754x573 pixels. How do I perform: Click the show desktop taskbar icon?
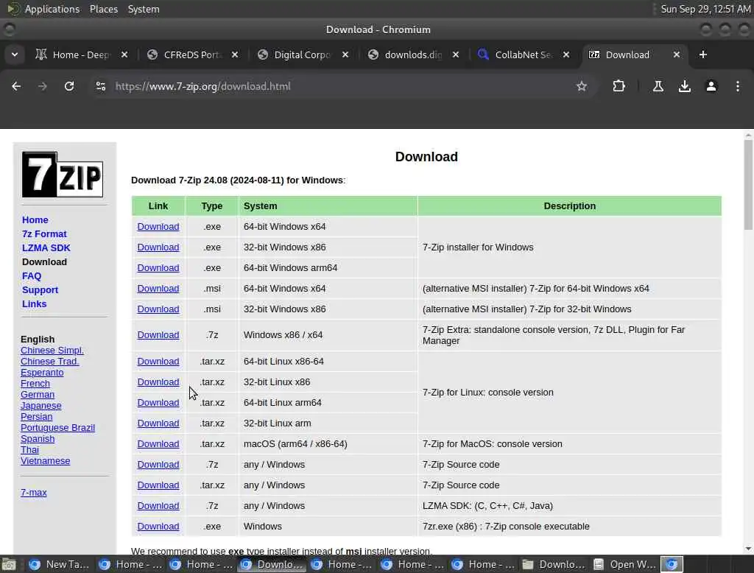click(9, 564)
